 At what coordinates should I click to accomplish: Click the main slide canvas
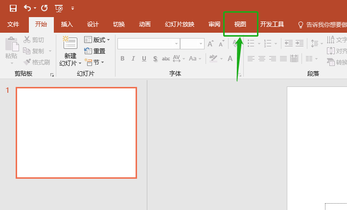317,148
